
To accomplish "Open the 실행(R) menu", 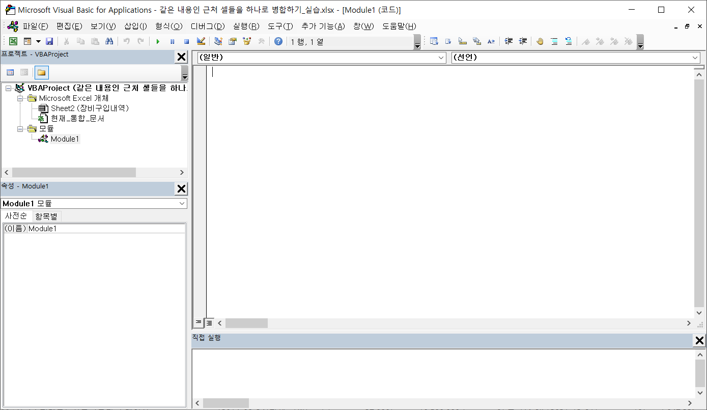I will pos(246,26).
